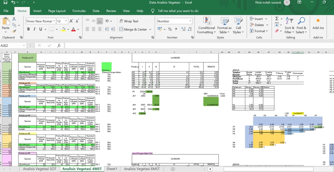Decrease font size with small A

point(77,21)
